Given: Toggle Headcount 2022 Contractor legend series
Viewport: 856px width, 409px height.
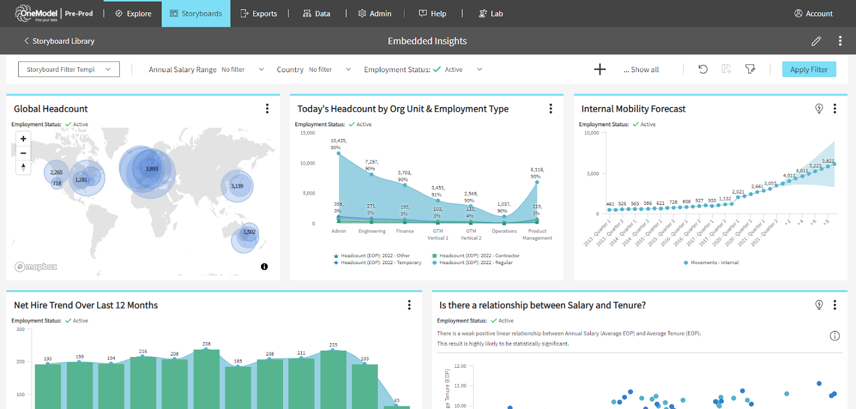Looking at the screenshot, I should point(478,256).
